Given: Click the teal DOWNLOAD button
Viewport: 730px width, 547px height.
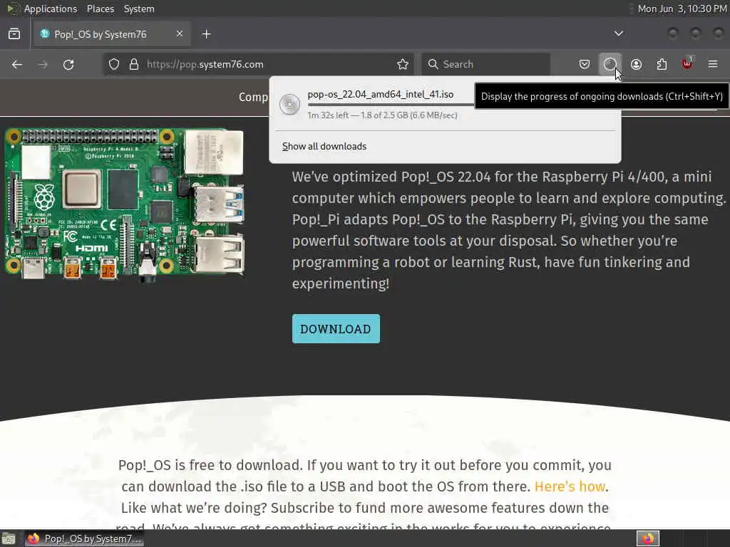Looking at the screenshot, I should [336, 329].
